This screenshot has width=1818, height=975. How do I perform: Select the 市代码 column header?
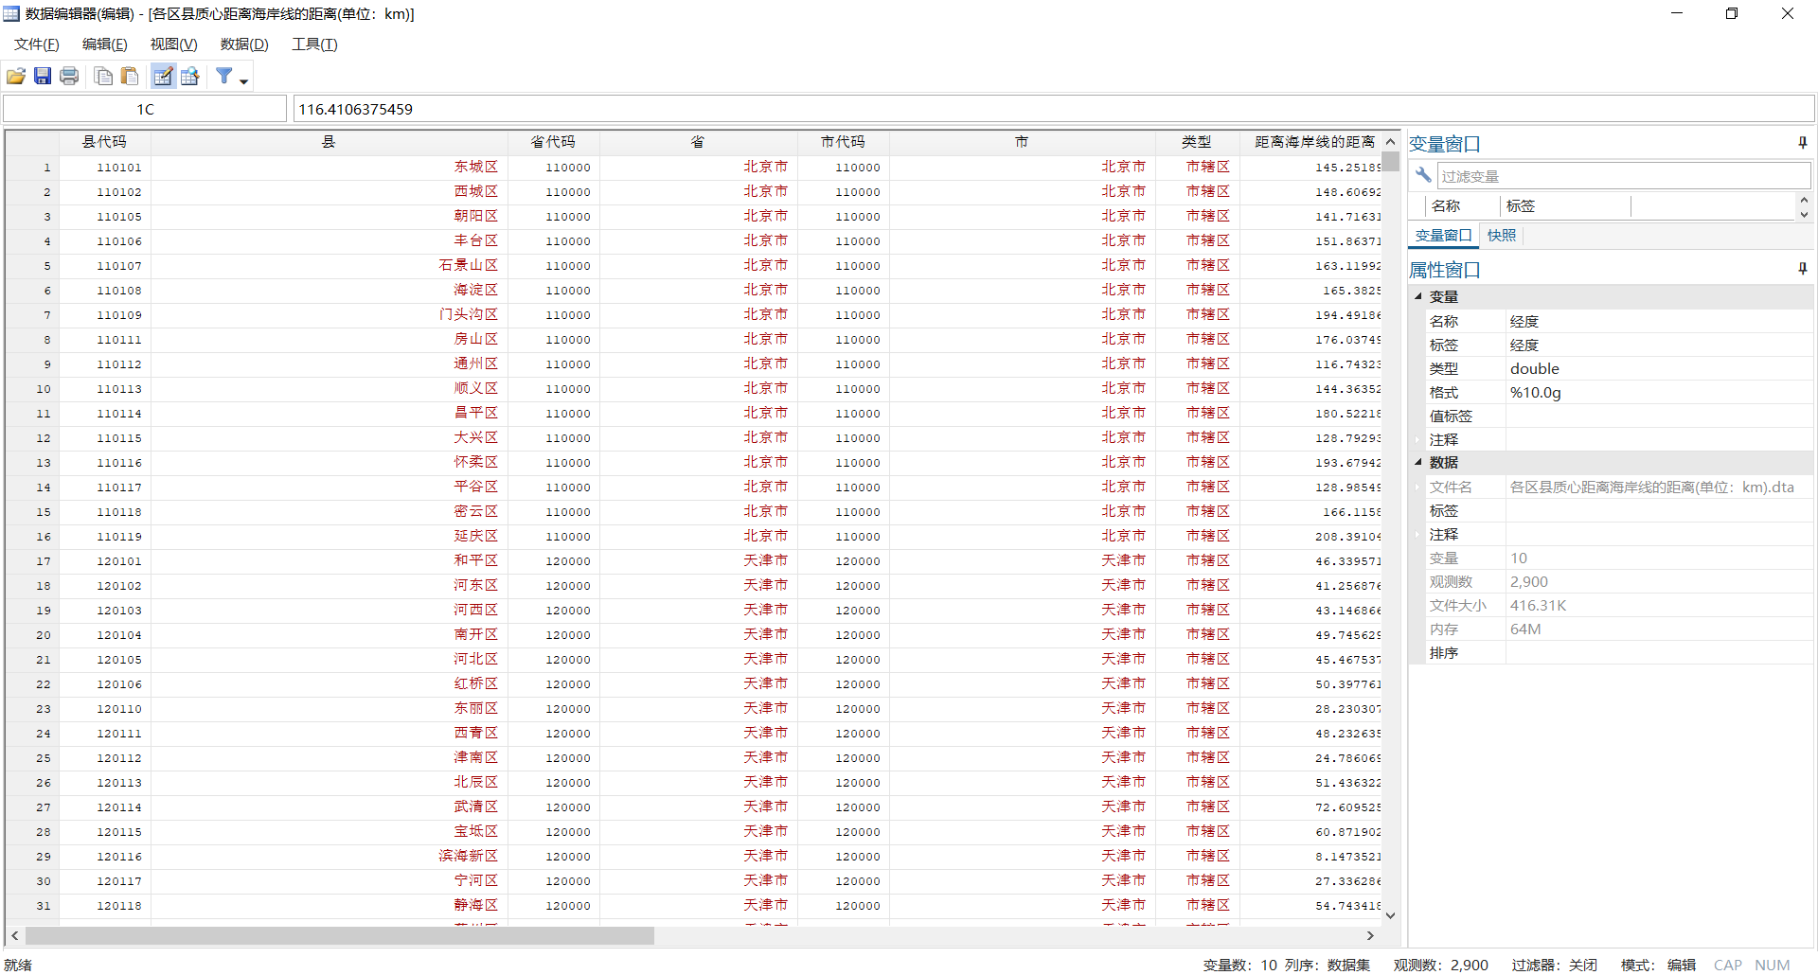(x=843, y=142)
